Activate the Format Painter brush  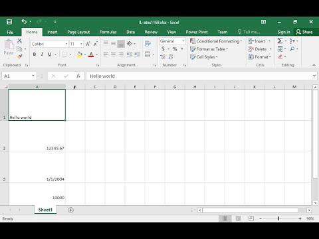coord(19,56)
